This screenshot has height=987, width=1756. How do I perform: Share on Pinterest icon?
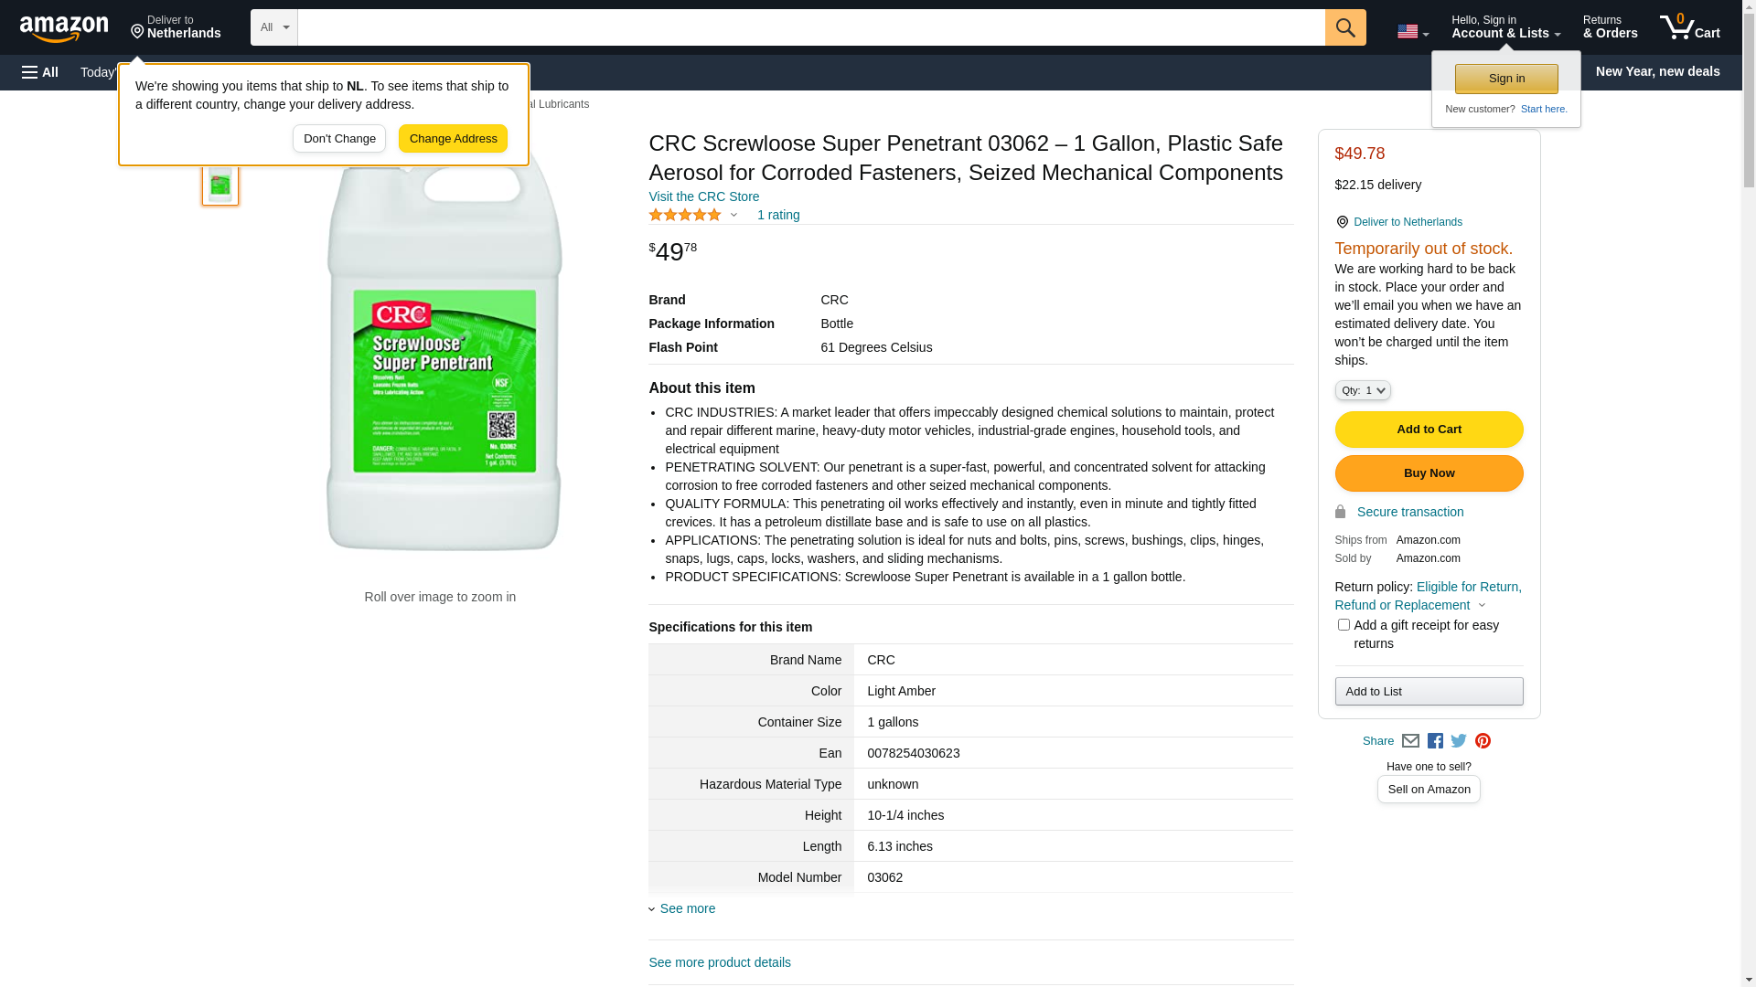tap(1483, 741)
